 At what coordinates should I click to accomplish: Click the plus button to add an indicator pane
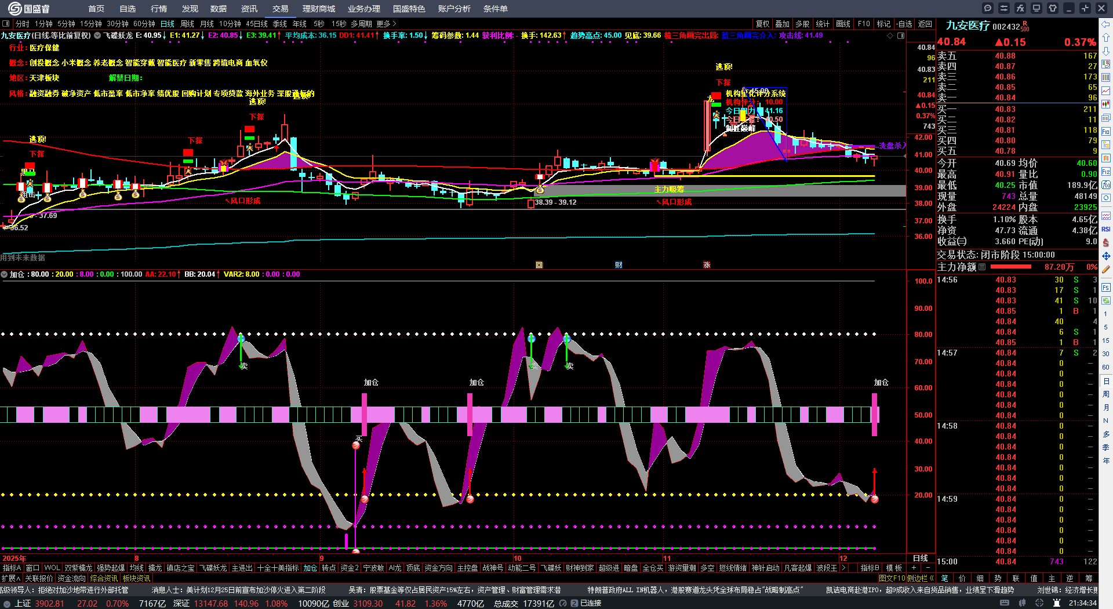coord(914,568)
